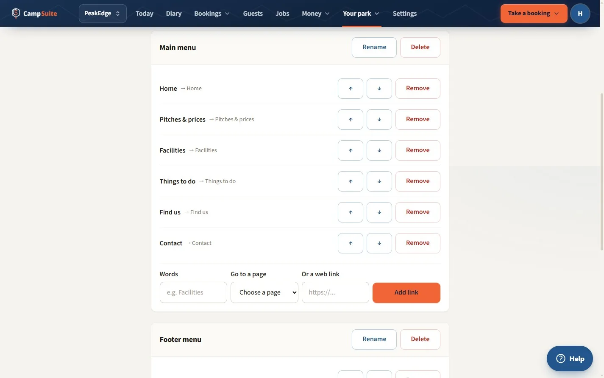This screenshot has height=378, width=604.
Task: Move Contact link down
Action: tap(379, 243)
